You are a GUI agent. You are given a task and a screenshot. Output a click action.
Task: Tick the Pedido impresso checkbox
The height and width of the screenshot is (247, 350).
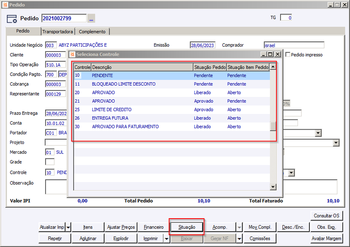[288, 55]
